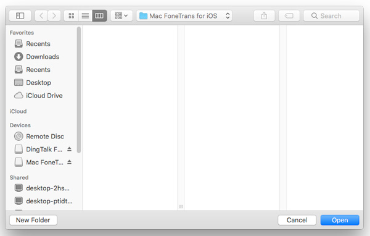Click the Favorites section header
370x236 pixels.
point(22,33)
